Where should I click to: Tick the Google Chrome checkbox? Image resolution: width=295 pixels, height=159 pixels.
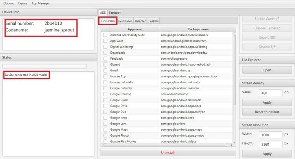pos(105,94)
